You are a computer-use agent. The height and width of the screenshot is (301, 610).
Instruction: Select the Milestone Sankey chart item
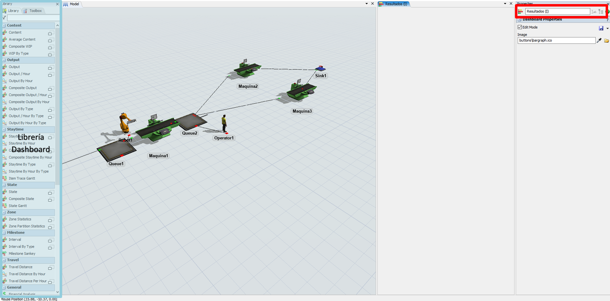[22, 253]
